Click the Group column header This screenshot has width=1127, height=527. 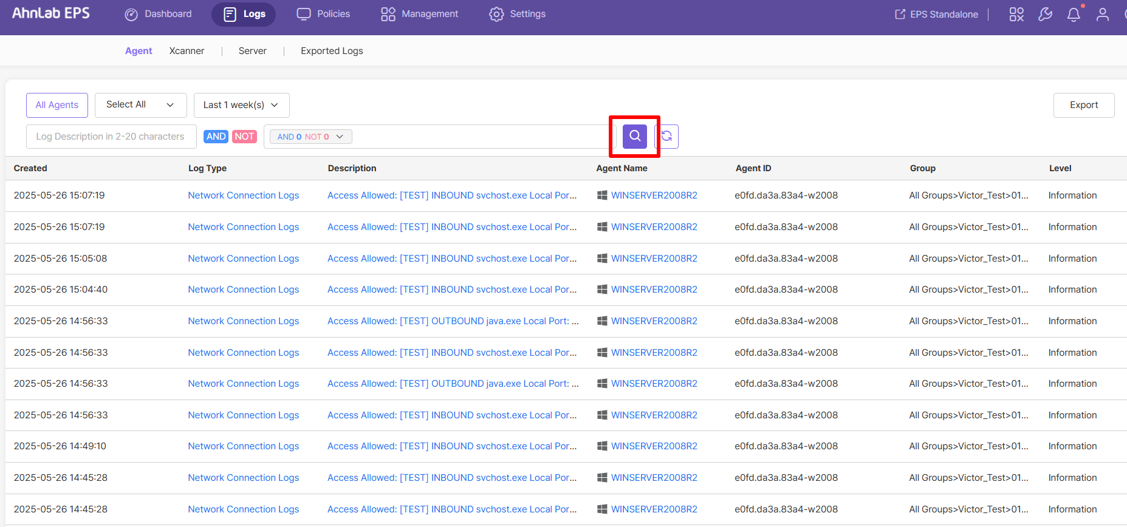pyautogui.click(x=922, y=168)
